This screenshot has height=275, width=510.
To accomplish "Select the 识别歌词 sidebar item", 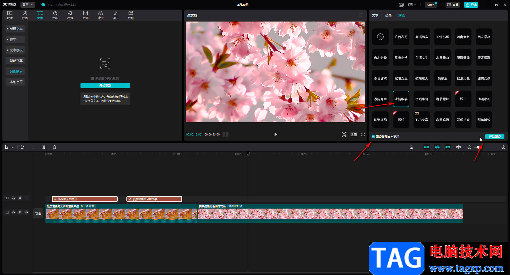I will coord(15,71).
